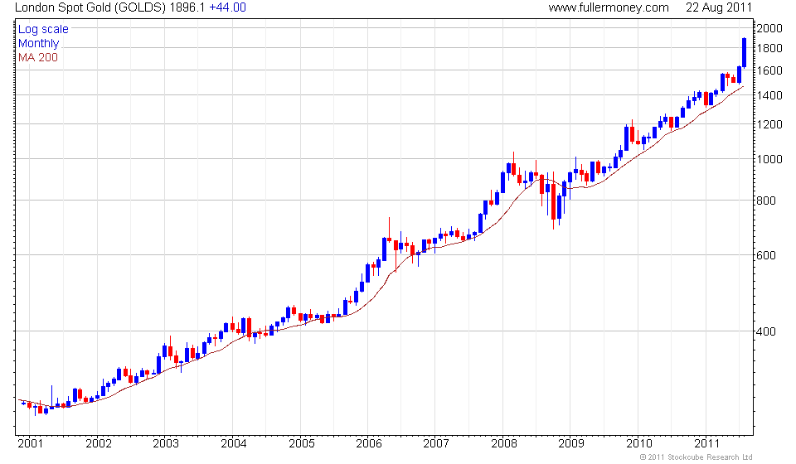The image size is (796, 464).
Task: Click the '© 2011 Stockcube Research Ltd' text
Action: (696, 457)
